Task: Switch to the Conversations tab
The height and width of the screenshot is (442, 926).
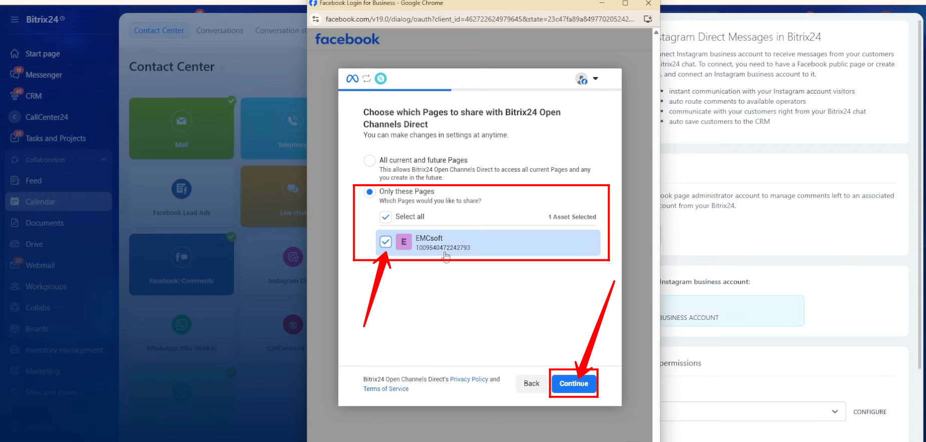Action: tap(219, 31)
